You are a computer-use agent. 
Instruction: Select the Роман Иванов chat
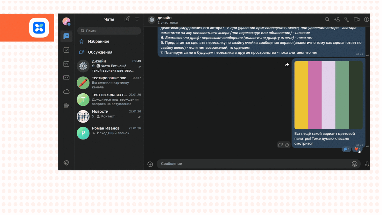click(109, 133)
